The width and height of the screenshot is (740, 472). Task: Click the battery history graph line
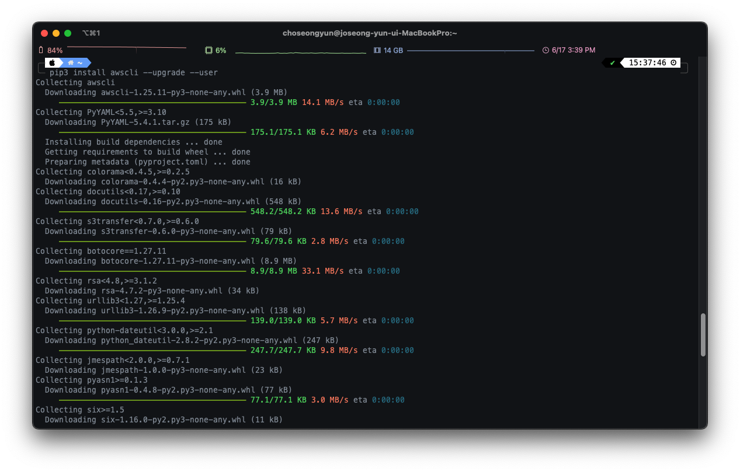click(x=127, y=47)
